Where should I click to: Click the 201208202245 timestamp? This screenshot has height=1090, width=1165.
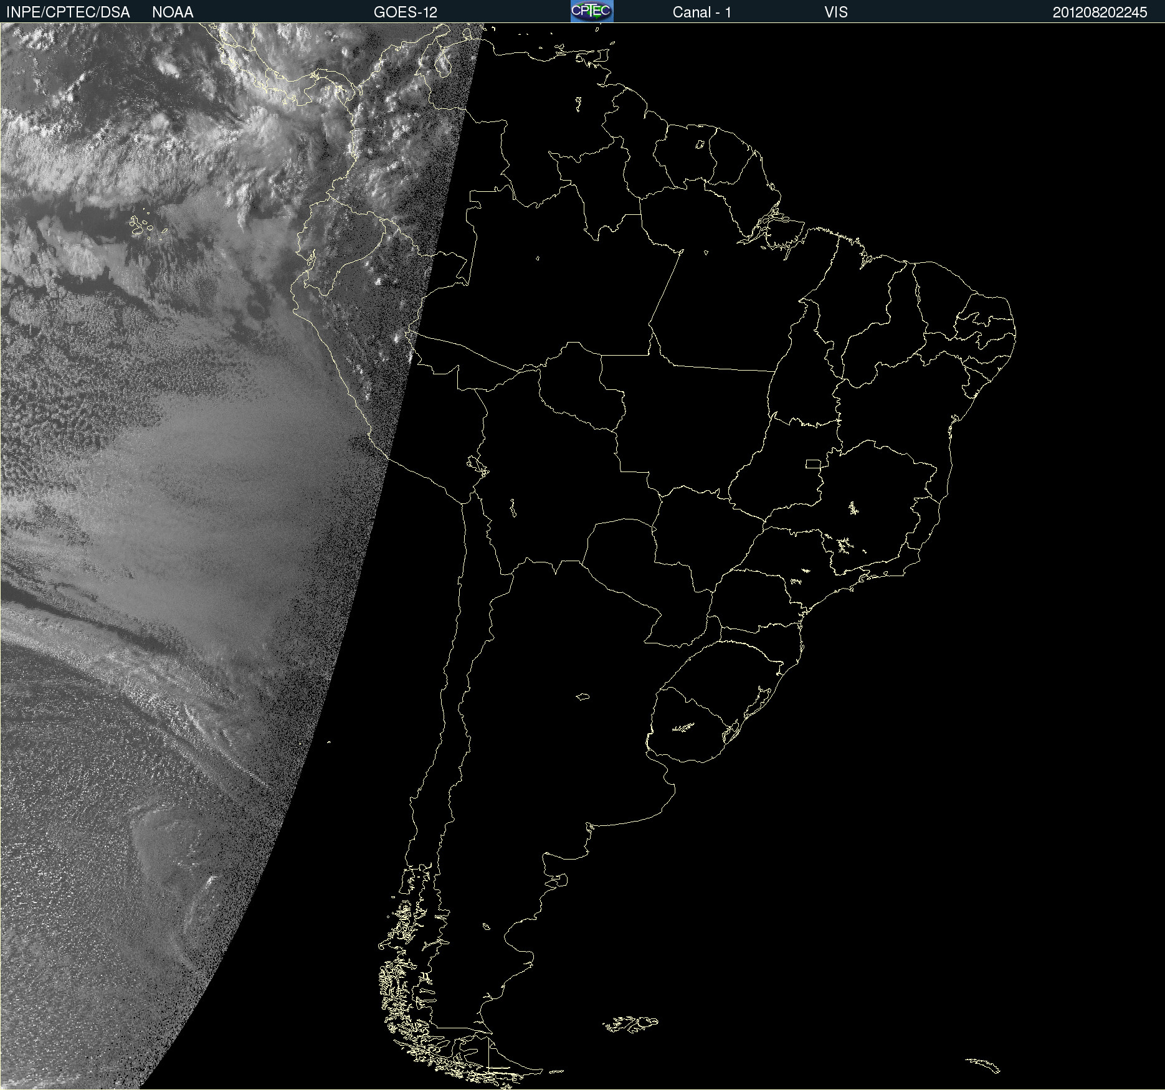click(1100, 12)
